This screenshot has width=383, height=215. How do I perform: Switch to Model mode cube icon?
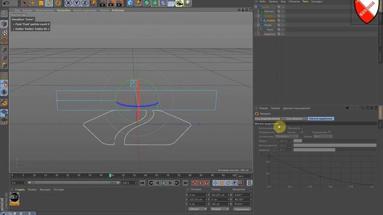click(4, 24)
